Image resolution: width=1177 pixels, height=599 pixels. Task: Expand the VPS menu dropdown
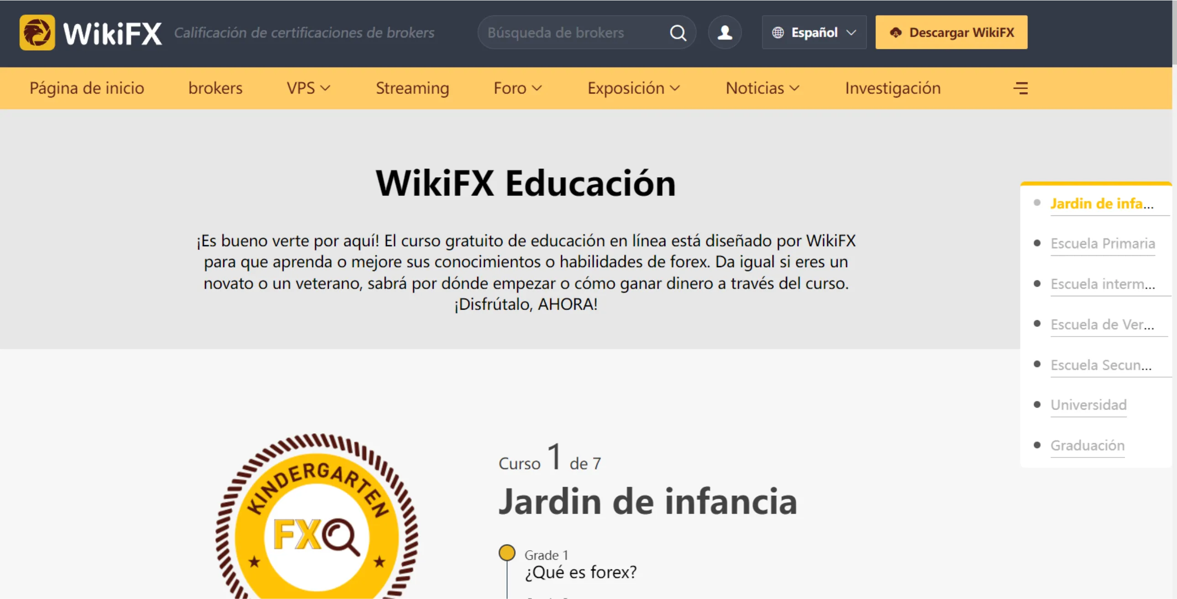click(x=308, y=88)
